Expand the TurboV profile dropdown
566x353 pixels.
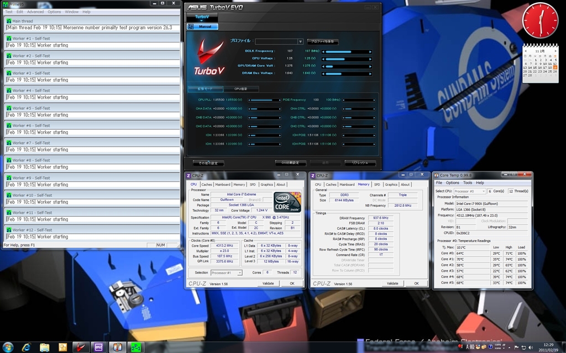point(300,41)
